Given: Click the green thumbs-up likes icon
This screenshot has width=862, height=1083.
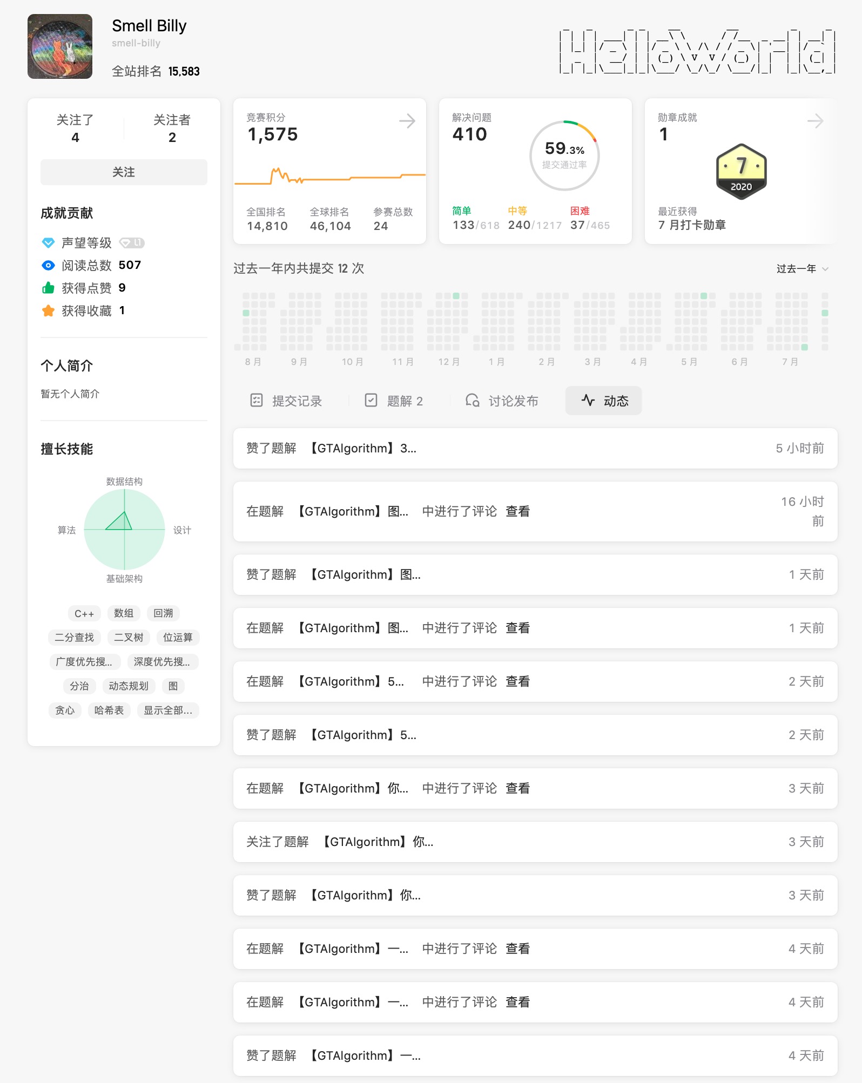Looking at the screenshot, I should pos(48,288).
